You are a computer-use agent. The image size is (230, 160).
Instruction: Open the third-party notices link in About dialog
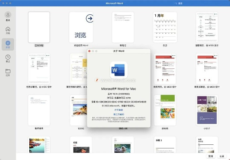(x=119, y=114)
